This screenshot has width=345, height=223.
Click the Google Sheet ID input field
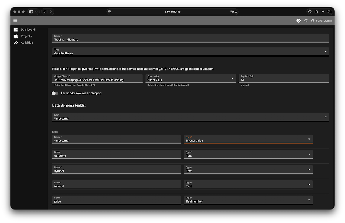click(x=97, y=80)
